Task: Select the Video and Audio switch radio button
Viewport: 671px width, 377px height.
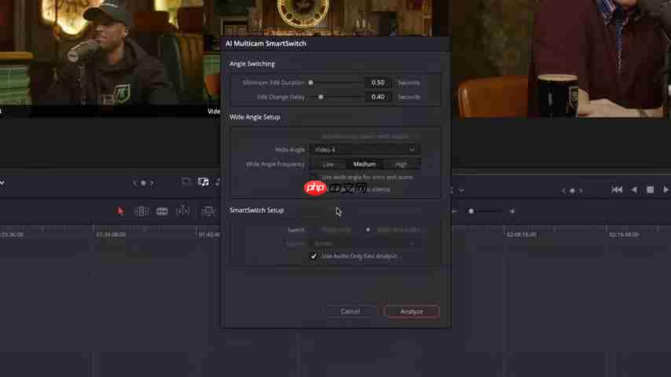Action: 368,230
